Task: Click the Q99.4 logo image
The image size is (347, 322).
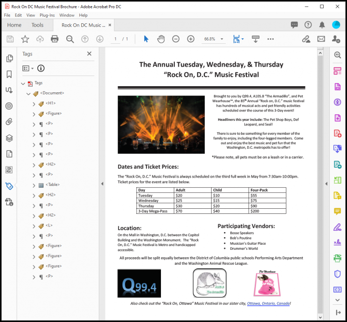Action: (139, 283)
